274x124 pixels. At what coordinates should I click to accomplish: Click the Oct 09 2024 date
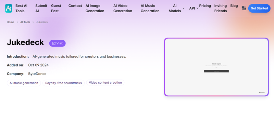coord(38,65)
